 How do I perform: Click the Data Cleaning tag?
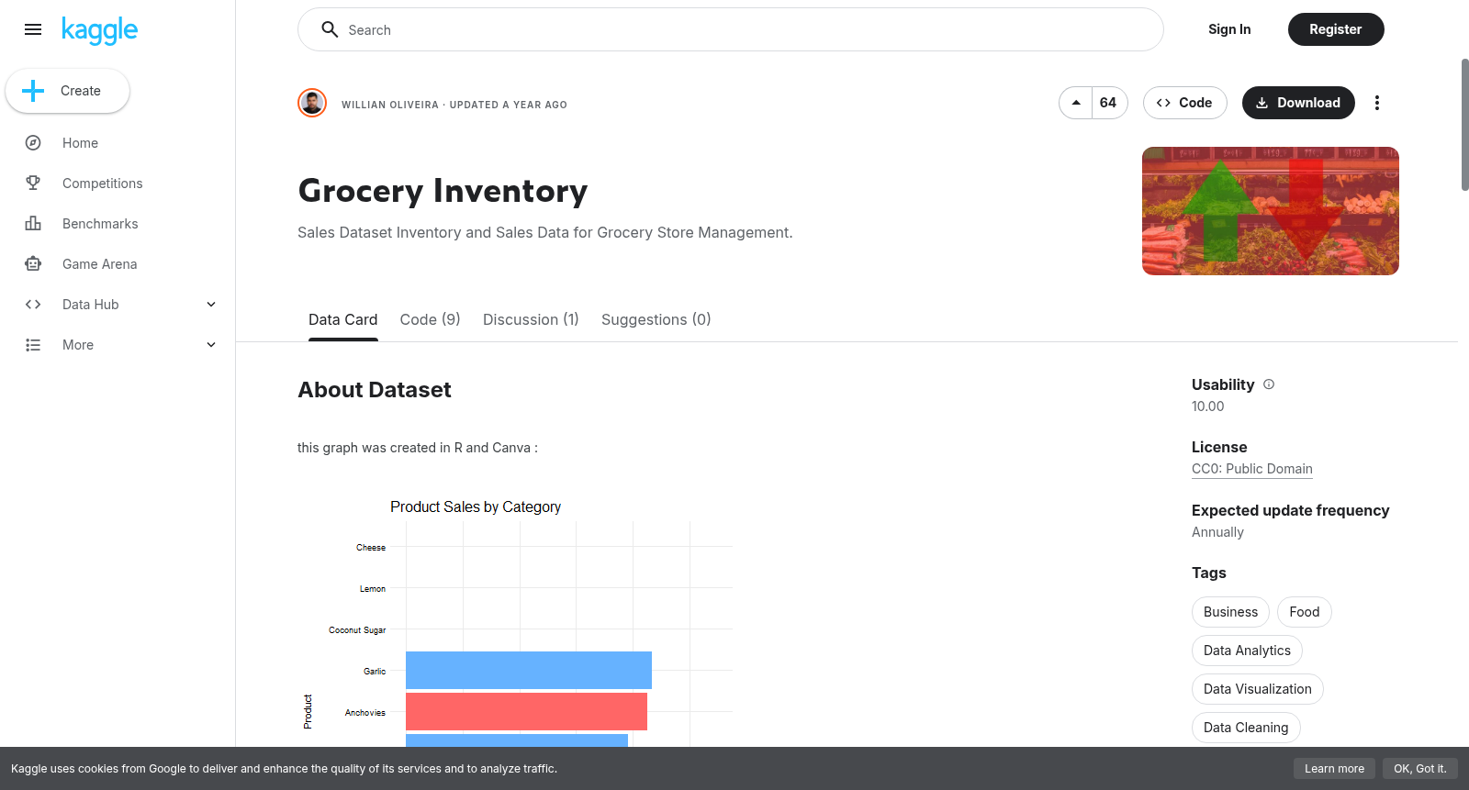pyautogui.click(x=1246, y=728)
